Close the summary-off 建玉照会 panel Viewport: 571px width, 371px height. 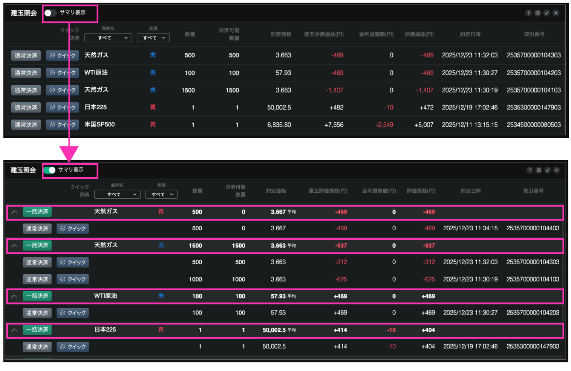pos(556,13)
